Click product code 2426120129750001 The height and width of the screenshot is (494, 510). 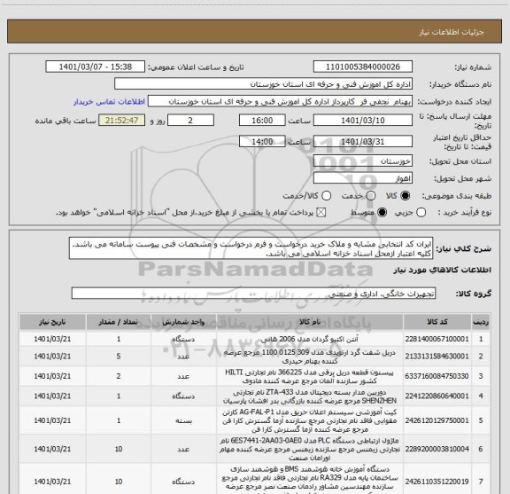437,420
